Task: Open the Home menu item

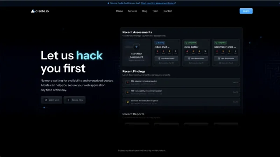Action: tap(119, 11)
